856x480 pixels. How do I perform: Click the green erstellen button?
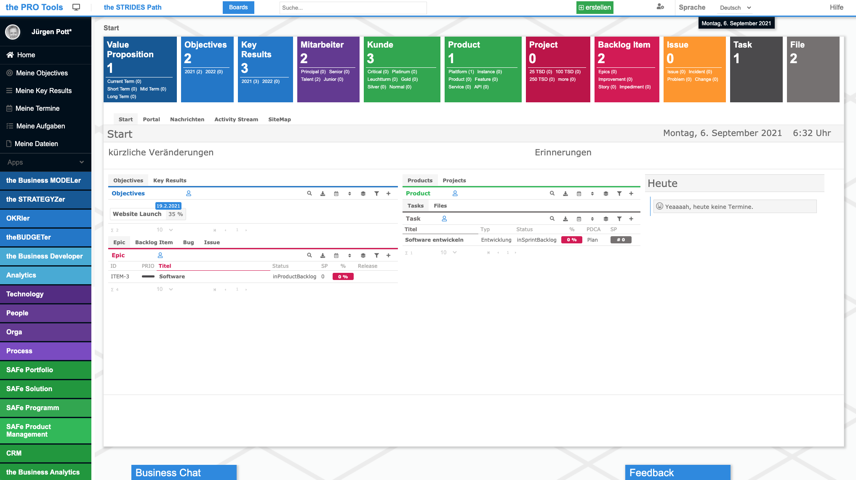(x=595, y=8)
